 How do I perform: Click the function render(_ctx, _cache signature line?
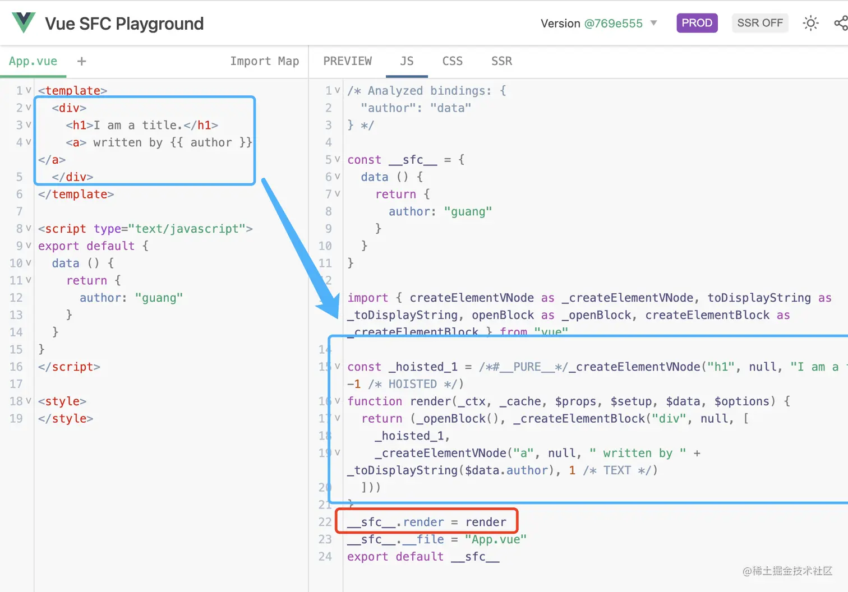pos(569,401)
